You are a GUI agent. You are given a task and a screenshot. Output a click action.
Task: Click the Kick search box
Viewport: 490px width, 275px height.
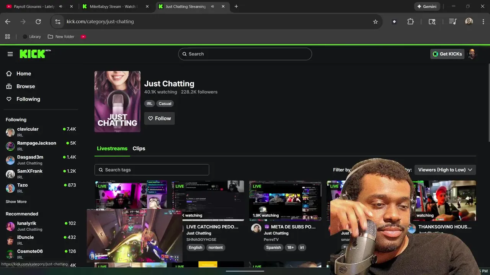[x=245, y=54]
